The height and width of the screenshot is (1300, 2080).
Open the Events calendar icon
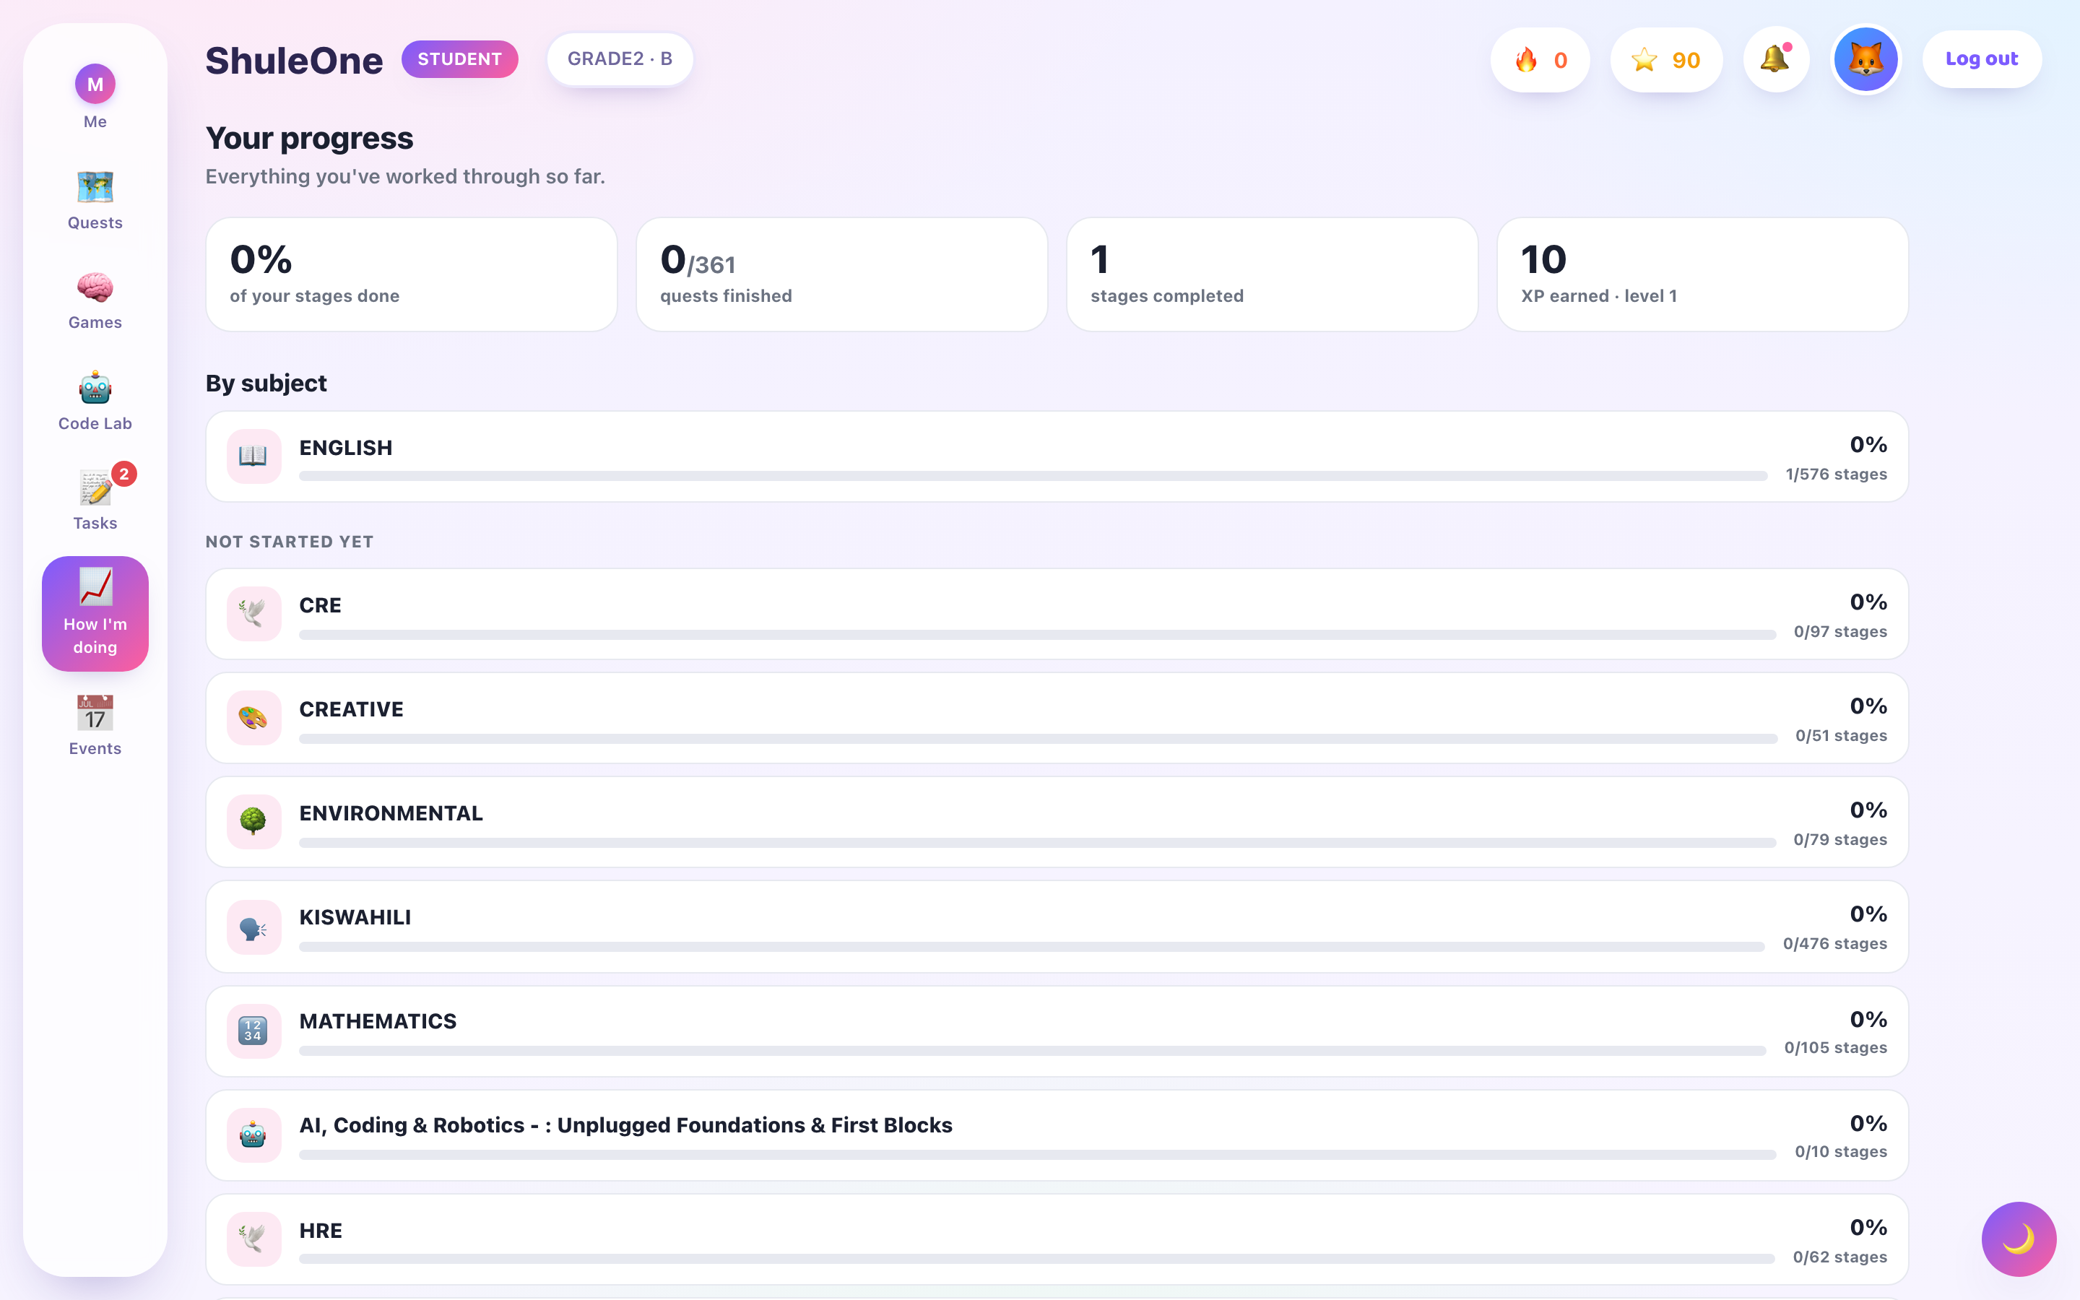(95, 713)
